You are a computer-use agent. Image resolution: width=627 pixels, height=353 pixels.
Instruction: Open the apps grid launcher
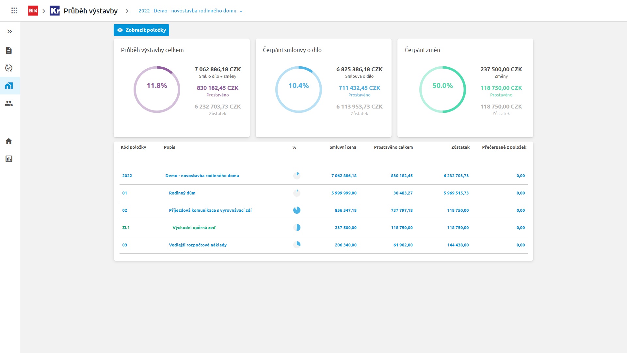(x=14, y=11)
